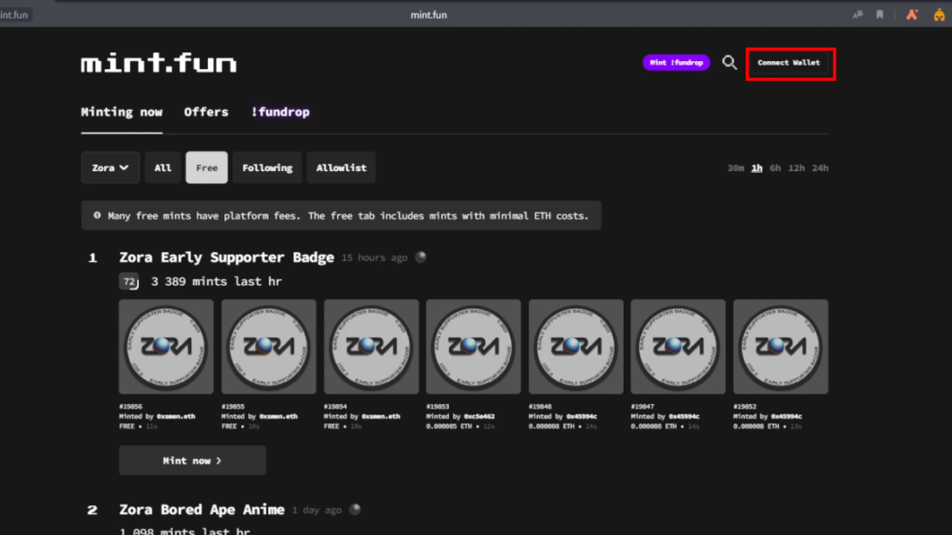Select the Free filter
952x535 pixels.
206,168
